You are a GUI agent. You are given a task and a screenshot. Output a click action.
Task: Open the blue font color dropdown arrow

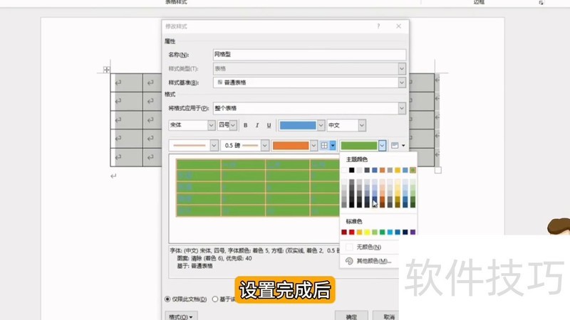pyautogui.click(x=321, y=125)
